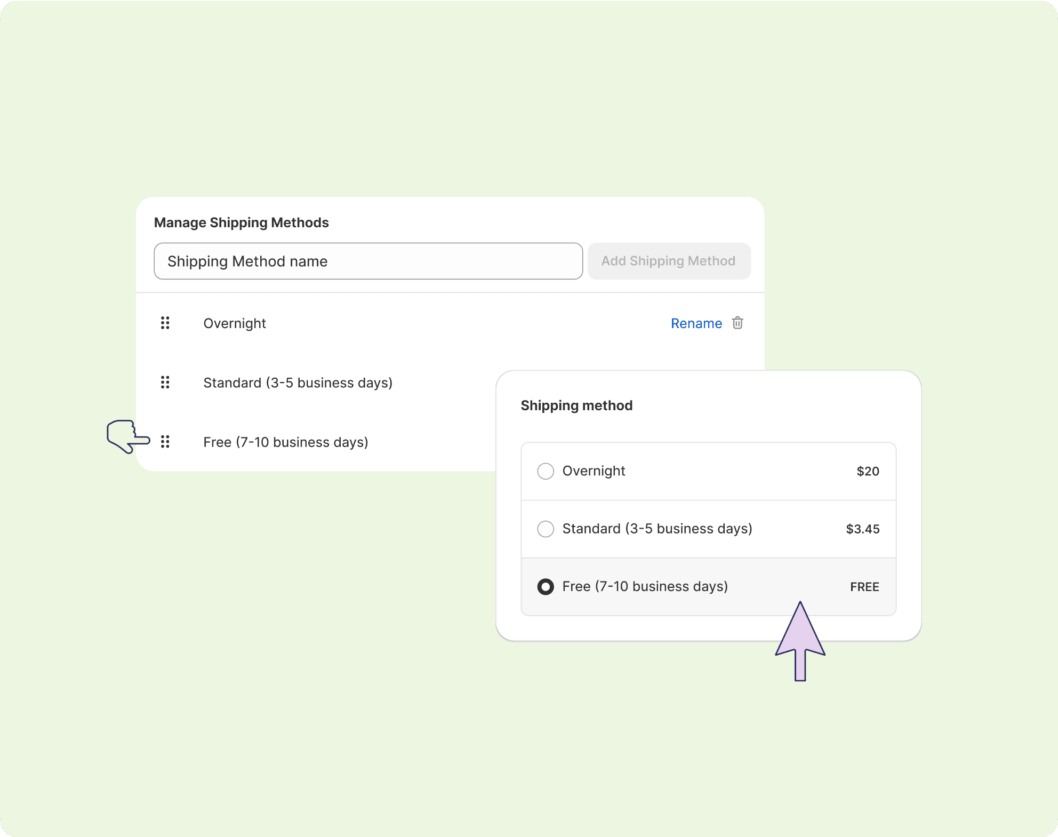Click the drag handle beside Overnight
The height and width of the screenshot is (837, 1058).
(x=165, y=323)
